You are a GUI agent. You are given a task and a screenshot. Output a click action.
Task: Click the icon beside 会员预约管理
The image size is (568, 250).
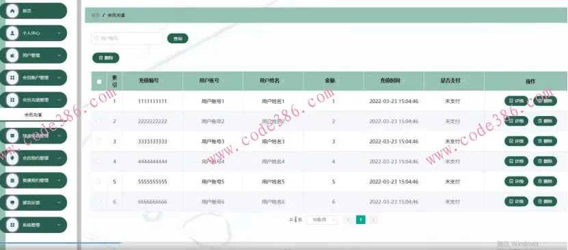pos(12,158)
